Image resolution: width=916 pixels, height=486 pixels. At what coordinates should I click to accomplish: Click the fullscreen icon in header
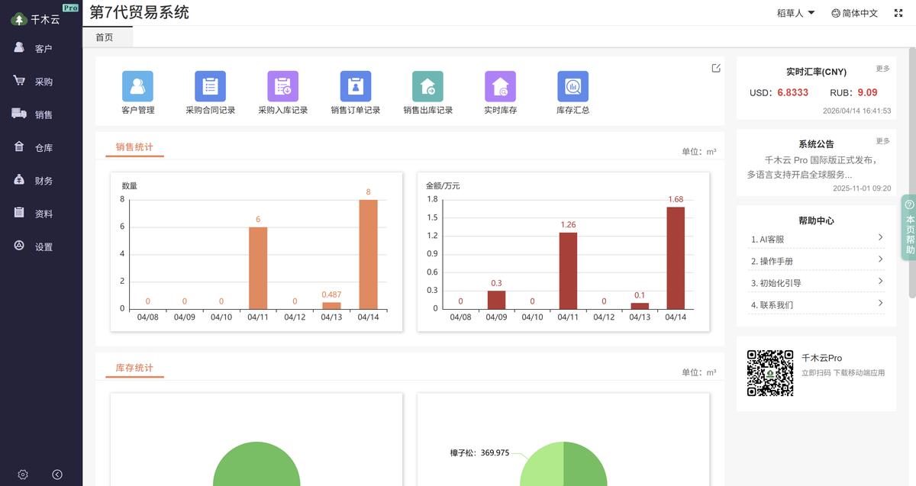[x=898, y=13]
